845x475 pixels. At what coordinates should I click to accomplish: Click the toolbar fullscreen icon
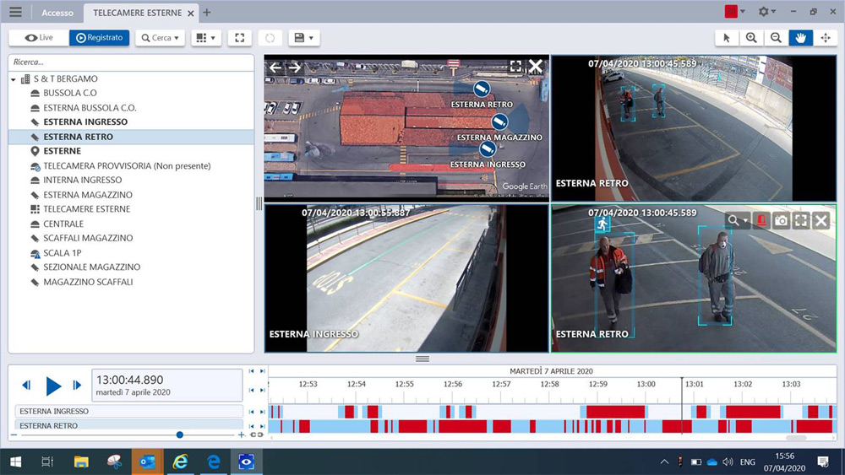(240, 38)
